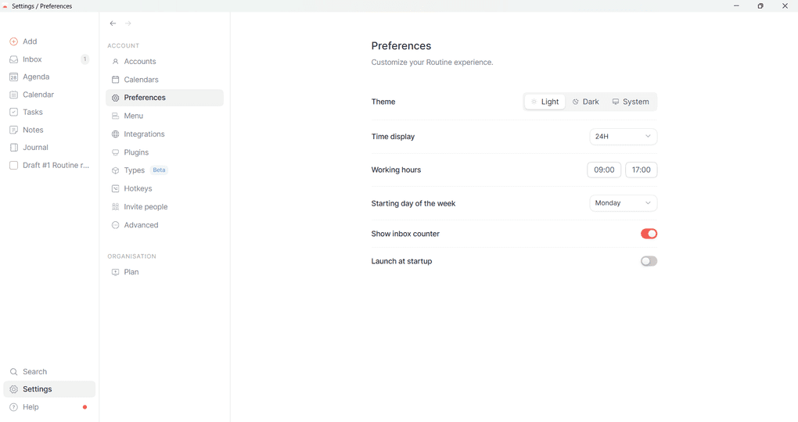
Task: Open the Advanced settings page
Action: pyautogui.click(x=164, y=225)
